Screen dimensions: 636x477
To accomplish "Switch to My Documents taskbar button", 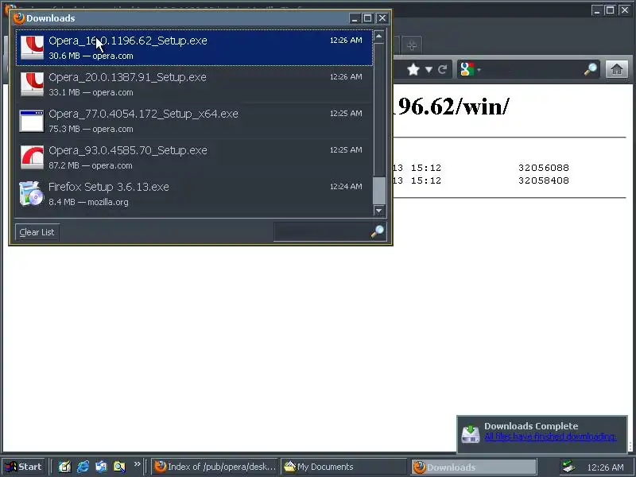I will pyautogui.click(x=343, y=467).
